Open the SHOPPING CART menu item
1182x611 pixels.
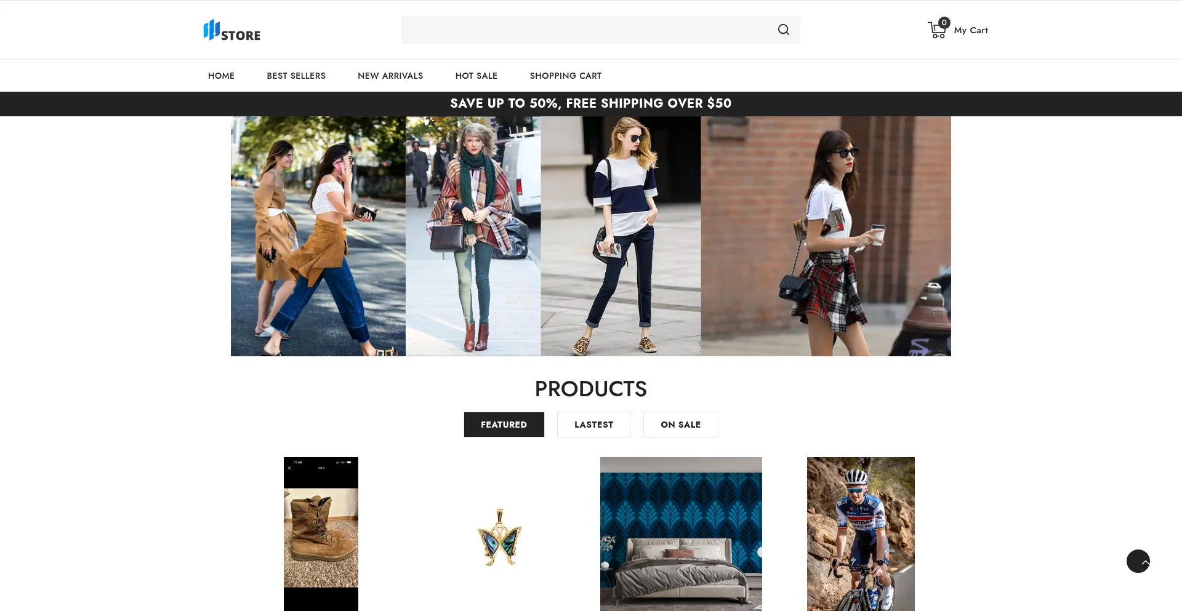point(566,76)
